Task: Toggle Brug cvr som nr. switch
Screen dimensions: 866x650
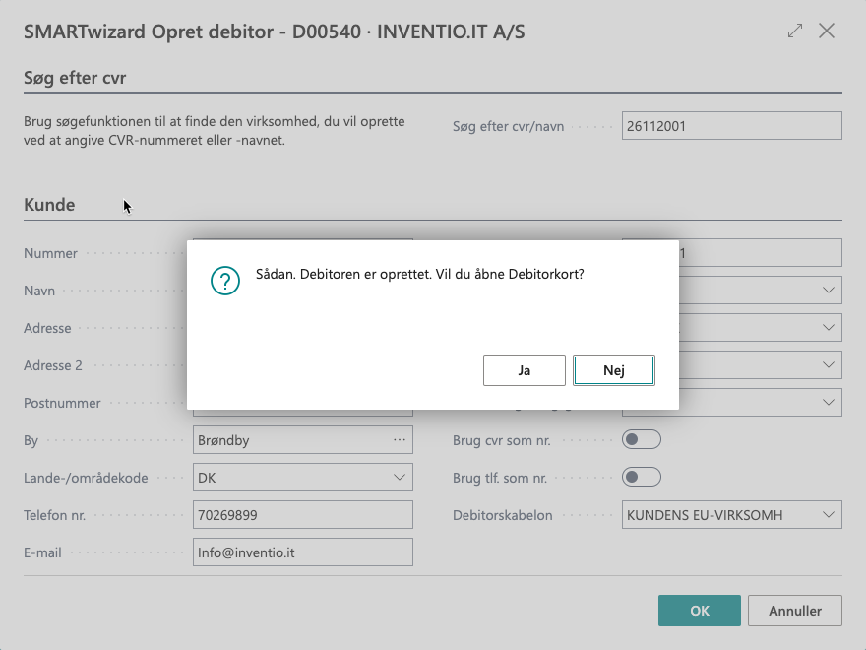Action: pos(641,440)
